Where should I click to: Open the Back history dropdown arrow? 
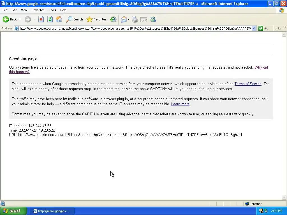(x=20, y=19)
